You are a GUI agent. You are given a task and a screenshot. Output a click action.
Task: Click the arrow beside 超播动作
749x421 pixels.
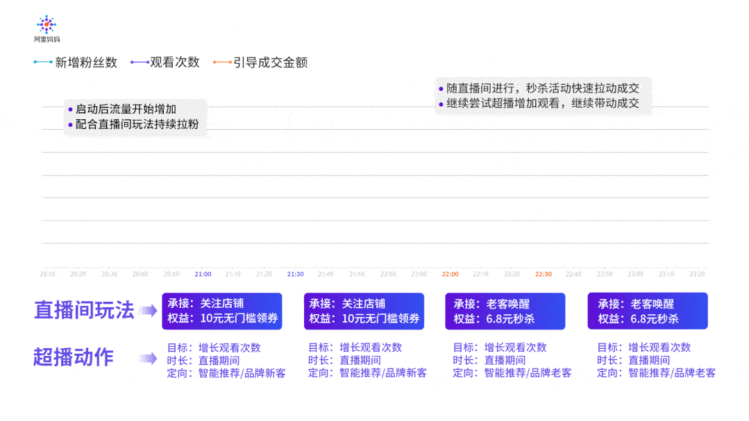(148, 359)
